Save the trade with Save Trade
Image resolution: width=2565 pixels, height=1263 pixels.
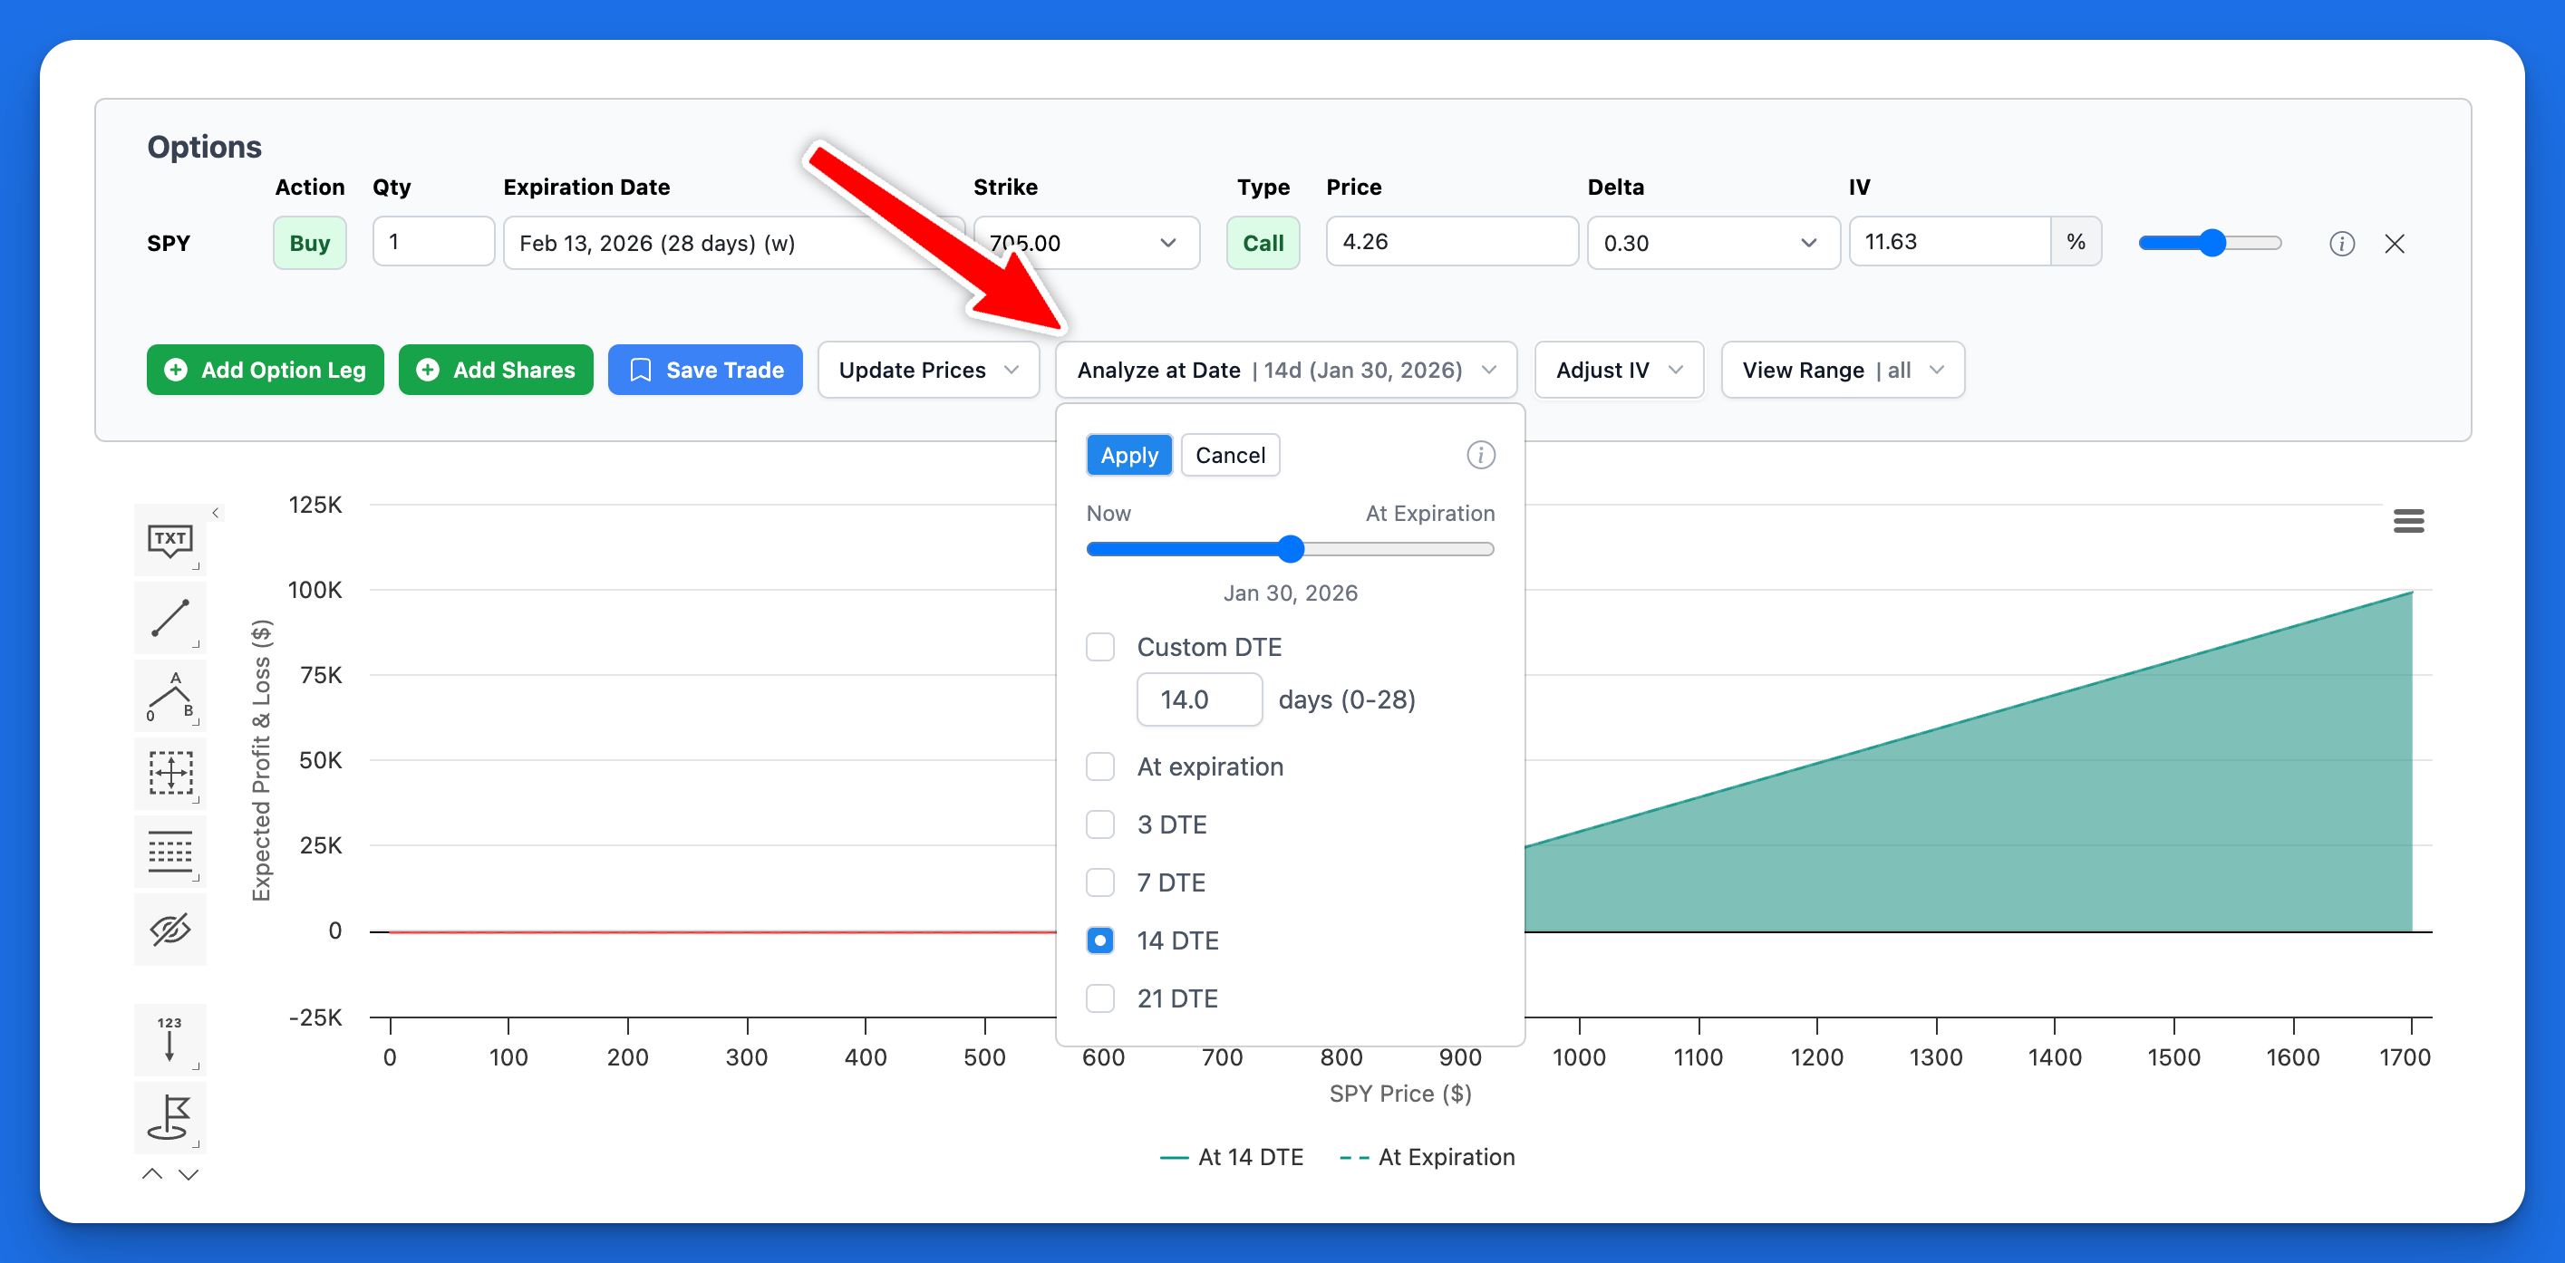(705, 370)
